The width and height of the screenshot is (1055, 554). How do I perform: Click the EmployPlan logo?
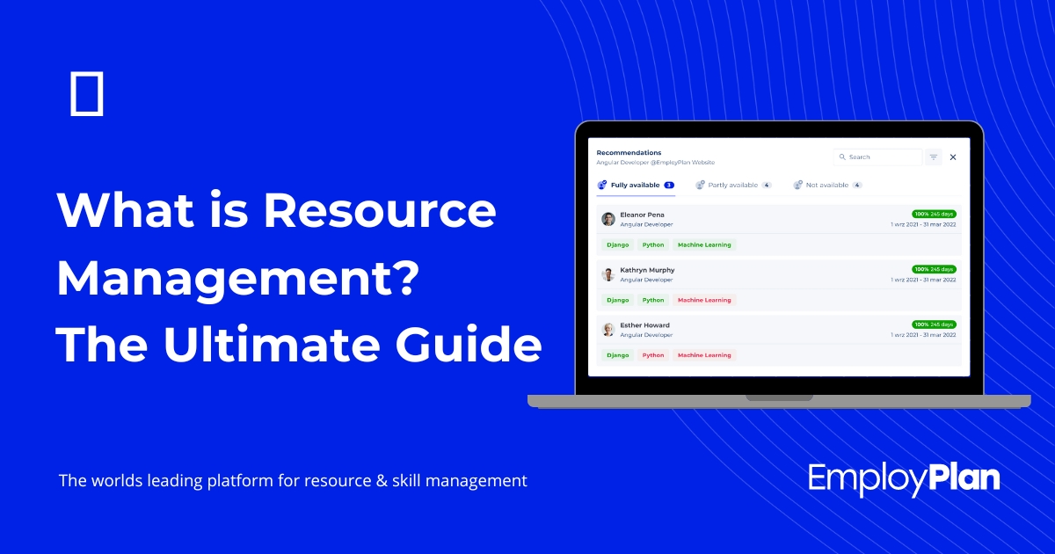[x=904, y=479]
